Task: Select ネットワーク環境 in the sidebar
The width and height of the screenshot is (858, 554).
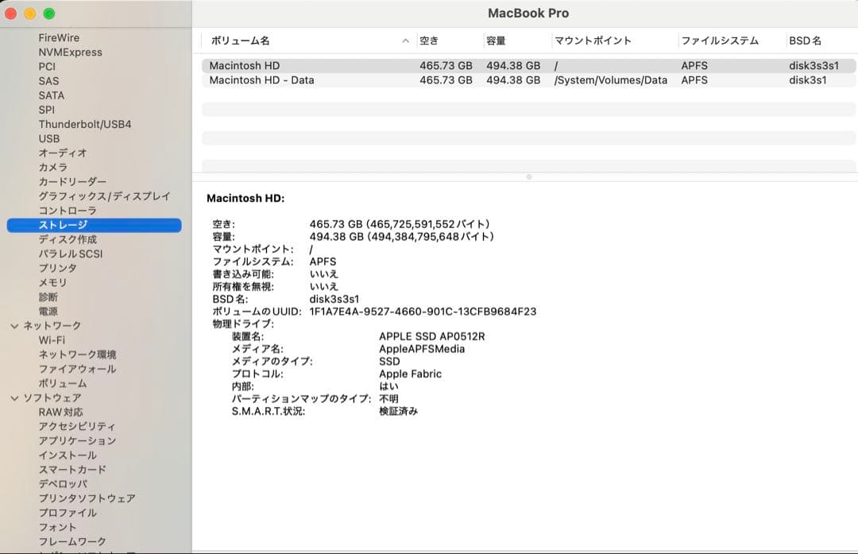Action: tap(77, 354)
